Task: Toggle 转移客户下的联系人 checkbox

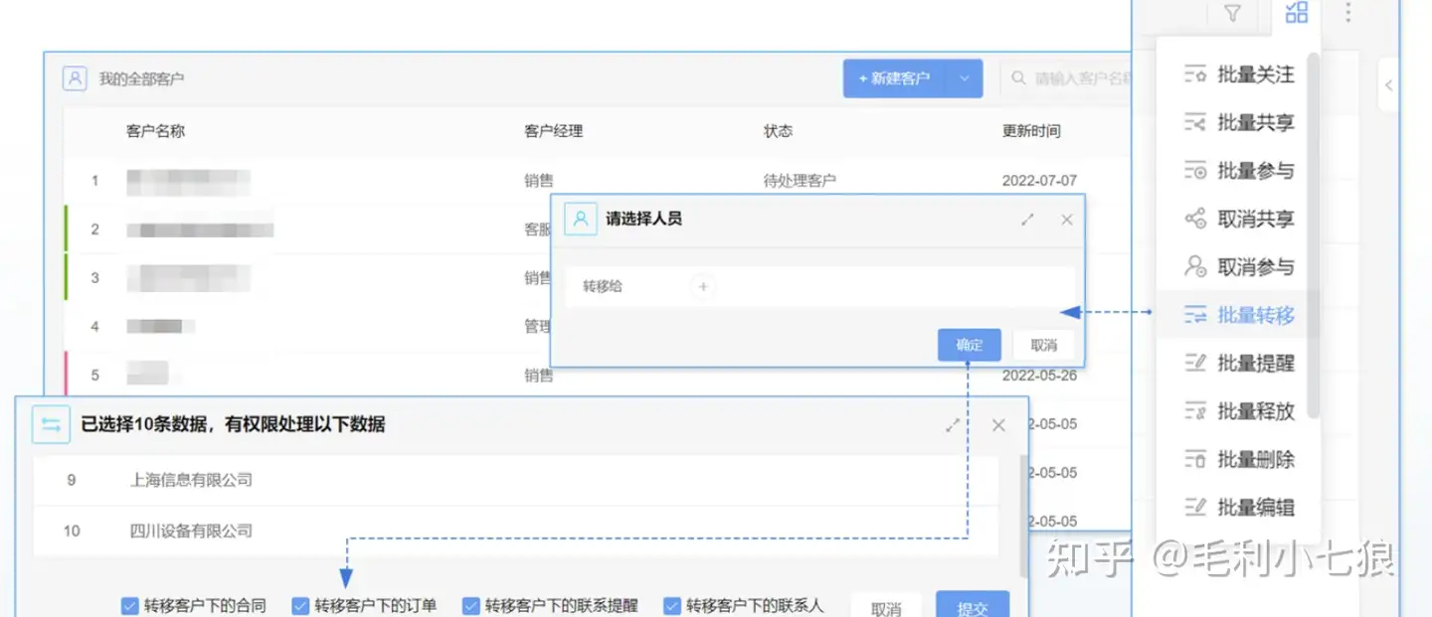Action: pos(671,606)
